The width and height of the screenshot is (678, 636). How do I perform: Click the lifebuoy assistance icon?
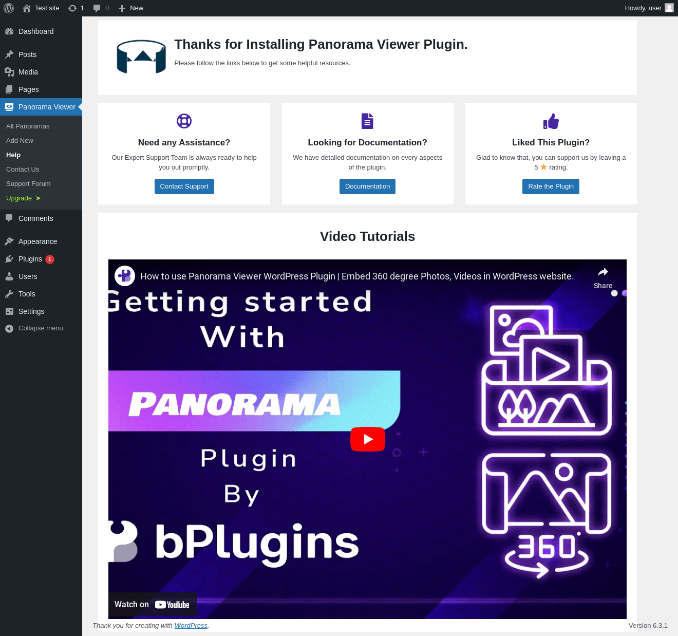pyautogui.click(x=184, y=121)
